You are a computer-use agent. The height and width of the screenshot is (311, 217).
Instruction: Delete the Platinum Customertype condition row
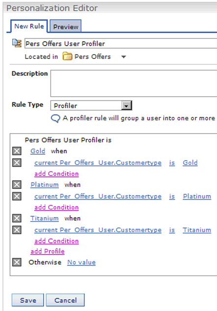coord(17,197)
